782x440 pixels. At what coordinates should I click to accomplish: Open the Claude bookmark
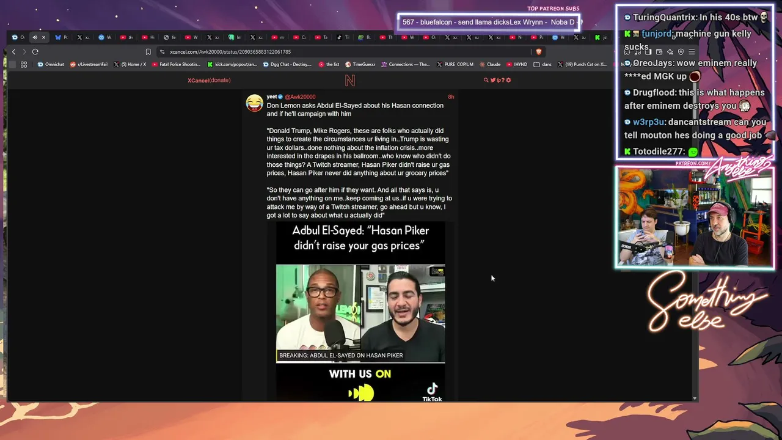tap(490, 64)
